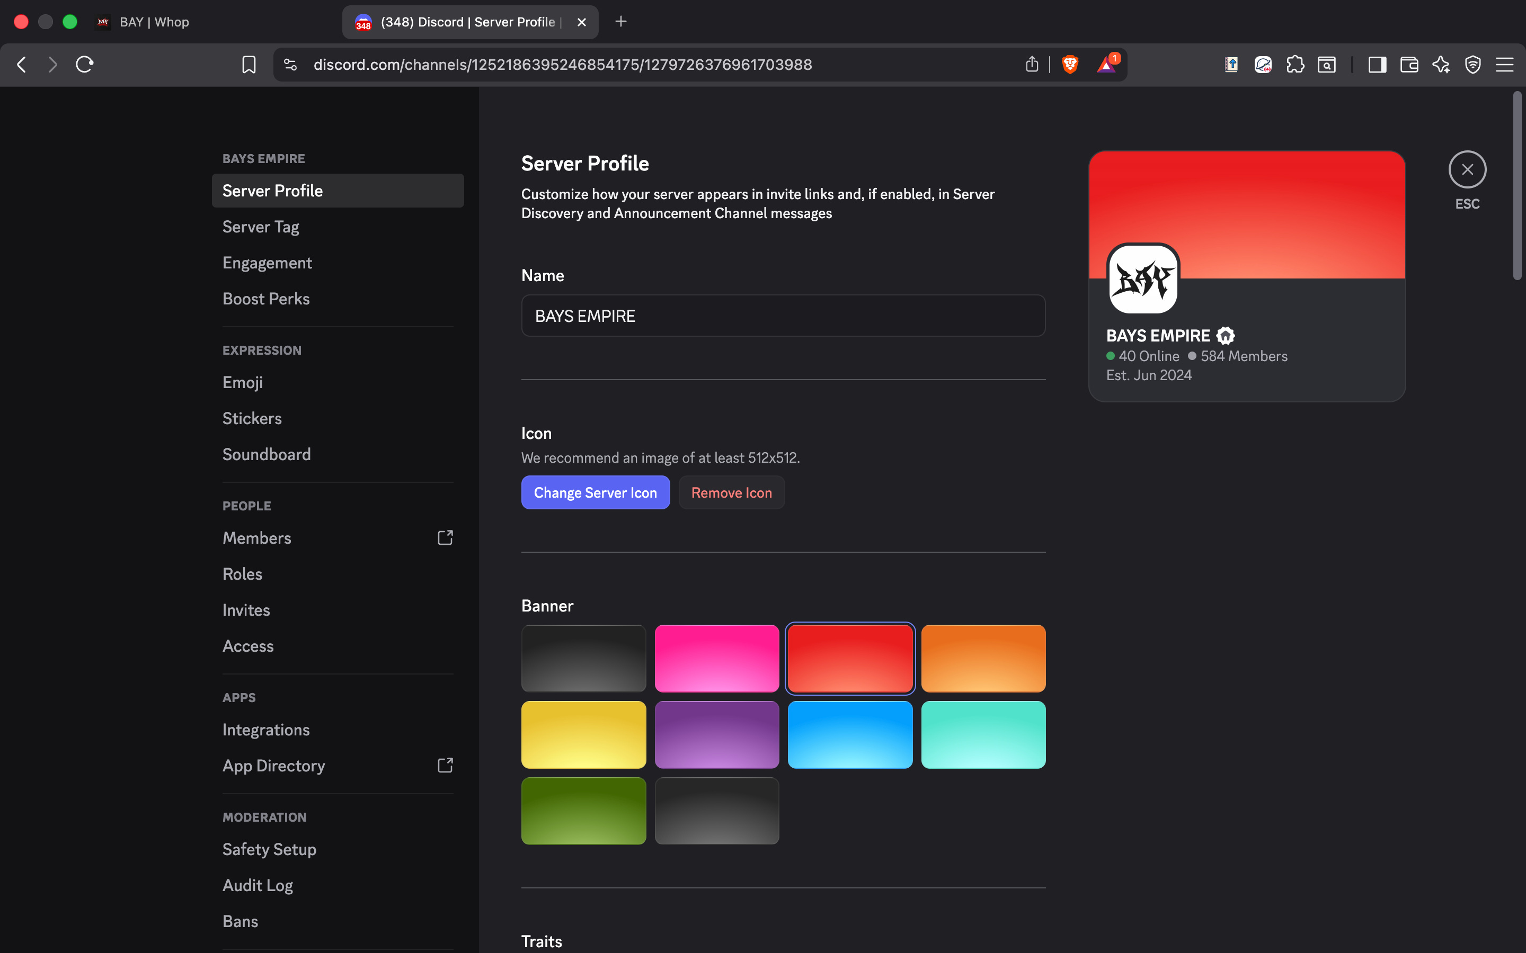Open the Bans list
The width and height of the screenshot is (1526, 953).
[338, 921]
